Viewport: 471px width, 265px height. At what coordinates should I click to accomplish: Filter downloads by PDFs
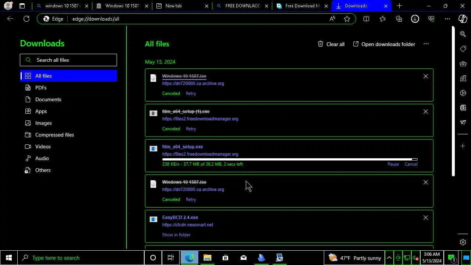click(68, 88)
